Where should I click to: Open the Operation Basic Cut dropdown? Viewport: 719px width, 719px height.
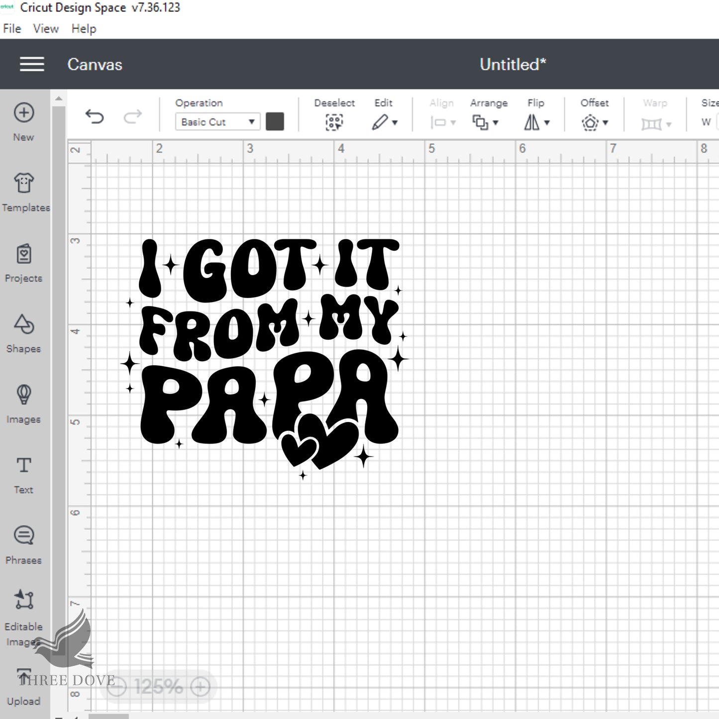click(x=217, y=122)
